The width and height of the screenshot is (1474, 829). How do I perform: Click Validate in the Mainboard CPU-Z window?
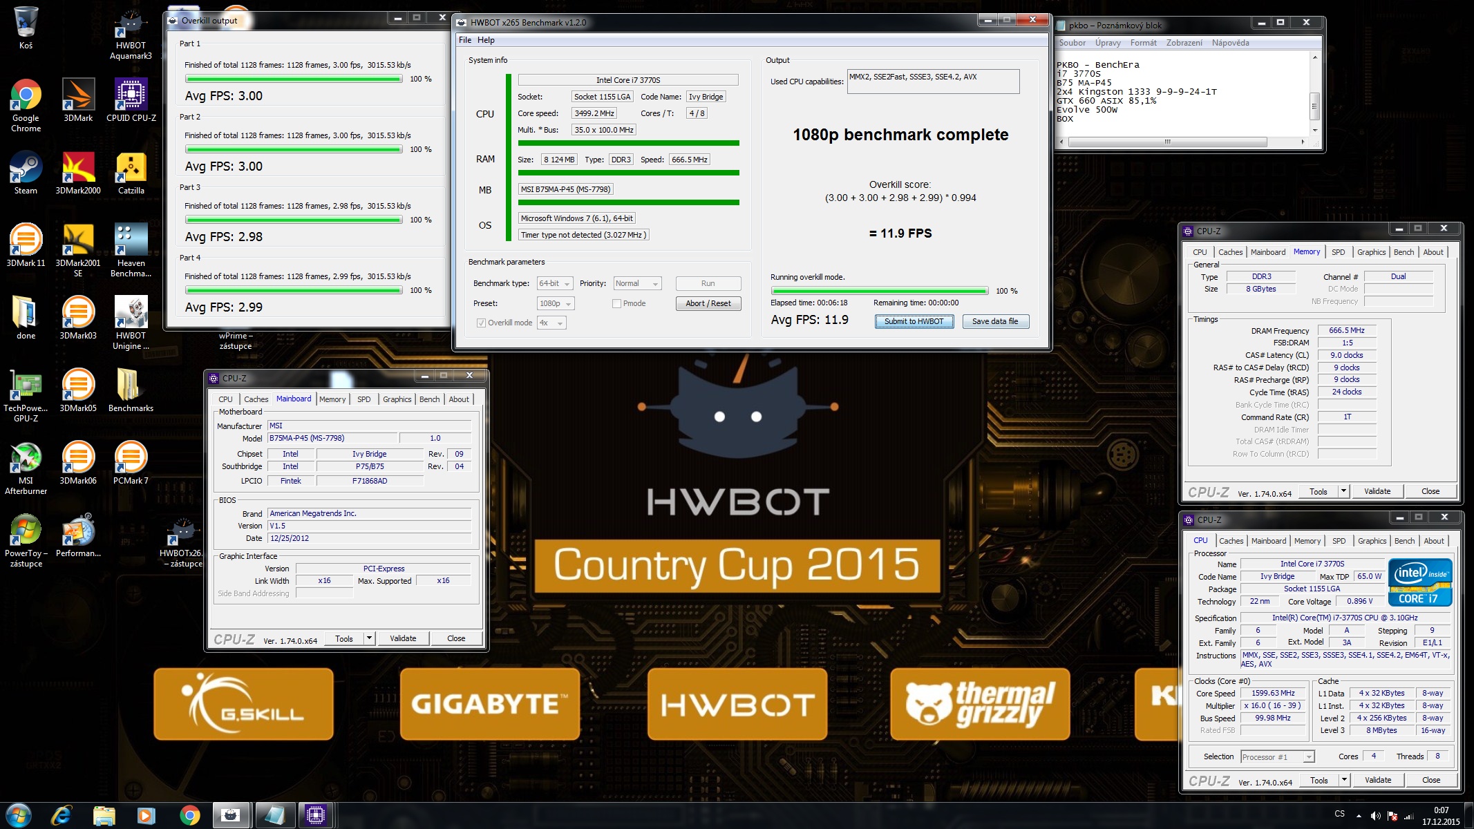coord(403,638)
